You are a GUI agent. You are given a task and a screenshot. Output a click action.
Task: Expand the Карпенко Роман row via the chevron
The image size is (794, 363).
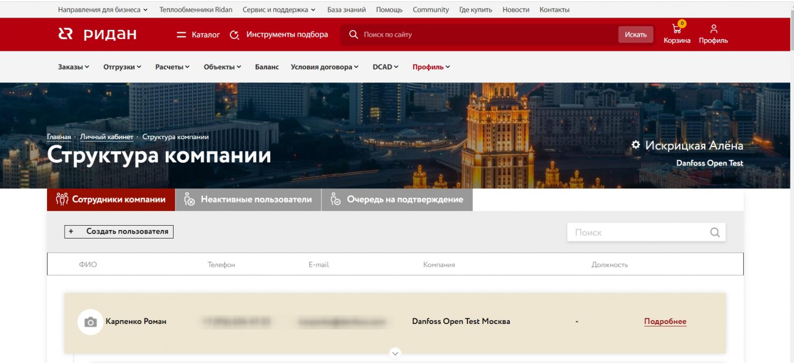395,353
